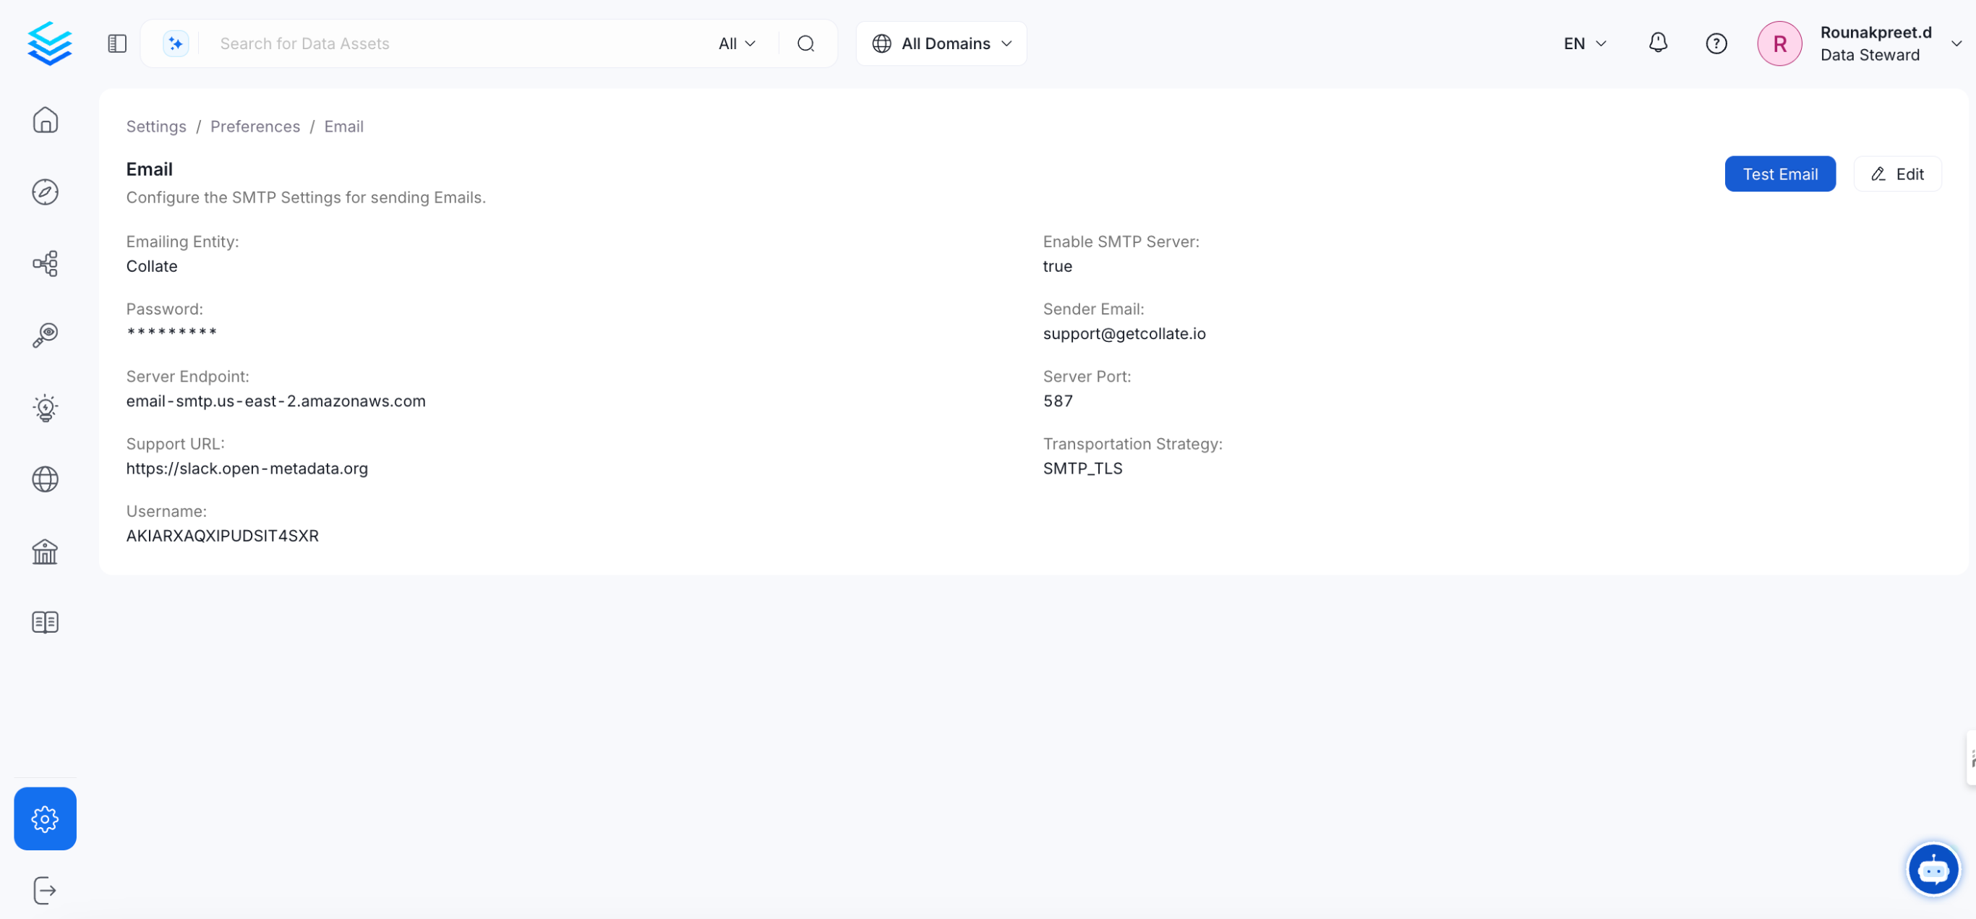Open Domains using the globe icon

[x=46, y=479]
